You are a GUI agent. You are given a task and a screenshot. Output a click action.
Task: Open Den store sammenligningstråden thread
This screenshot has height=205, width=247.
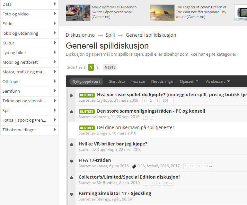151,111
